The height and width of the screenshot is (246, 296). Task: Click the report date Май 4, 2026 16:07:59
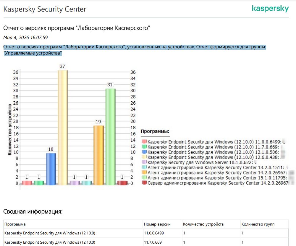click(x=25, y=37)
